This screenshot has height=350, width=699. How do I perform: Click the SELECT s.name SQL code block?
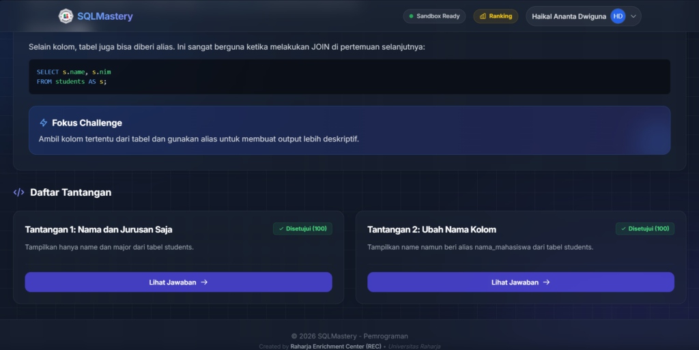349,76
